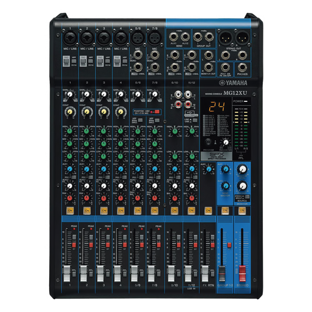This screenshot has width=312, height=312.
Task: Click the AUX1 SEND MASTER knob
Action: 225,169
